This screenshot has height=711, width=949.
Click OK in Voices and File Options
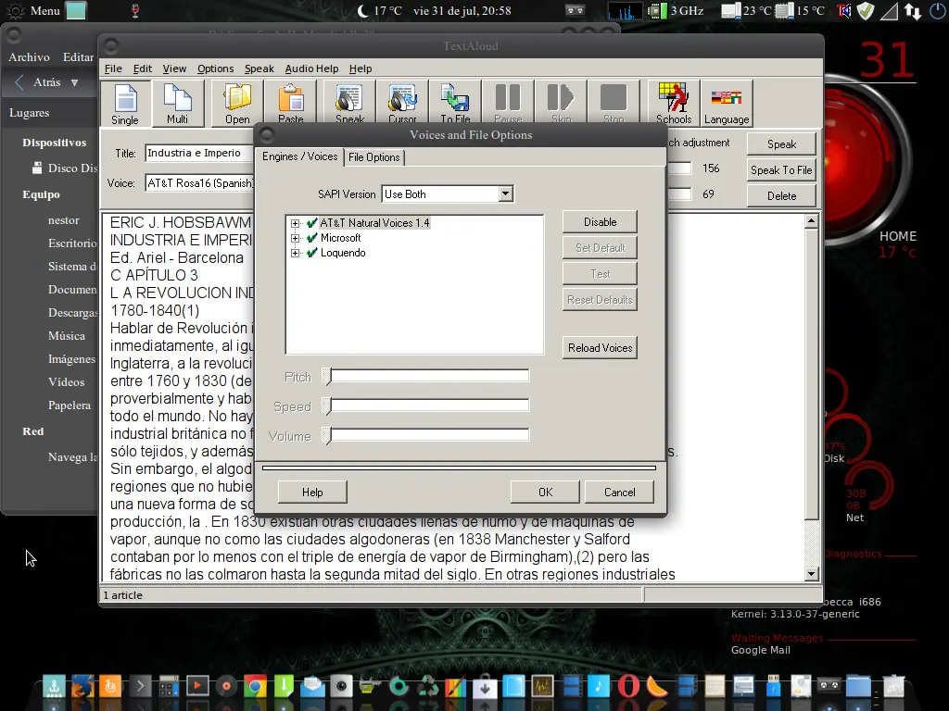click(545, 493)
